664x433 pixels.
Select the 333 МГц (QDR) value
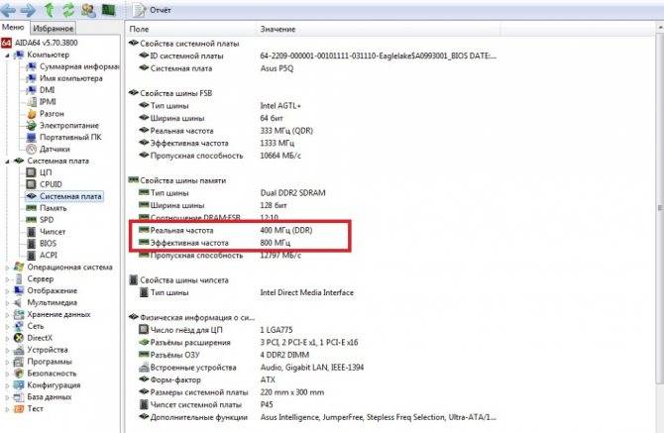tap(286, 131)
